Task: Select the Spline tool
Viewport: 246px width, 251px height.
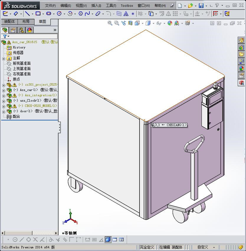Action: pos(87,14)
